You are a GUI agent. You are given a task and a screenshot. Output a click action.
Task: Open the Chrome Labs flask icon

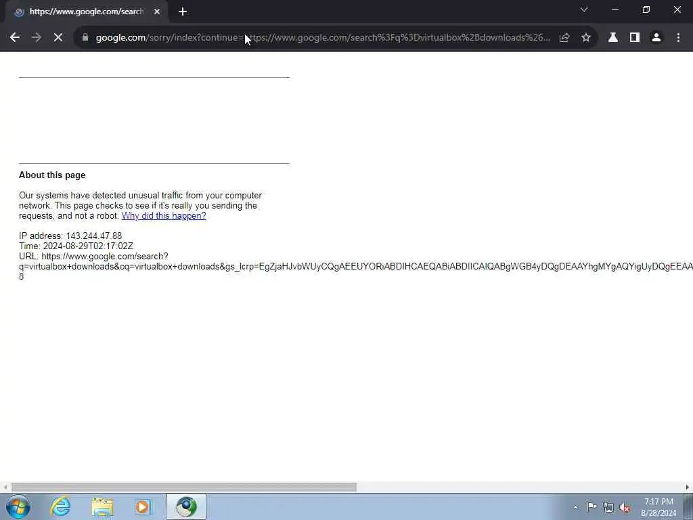point(613,38)
